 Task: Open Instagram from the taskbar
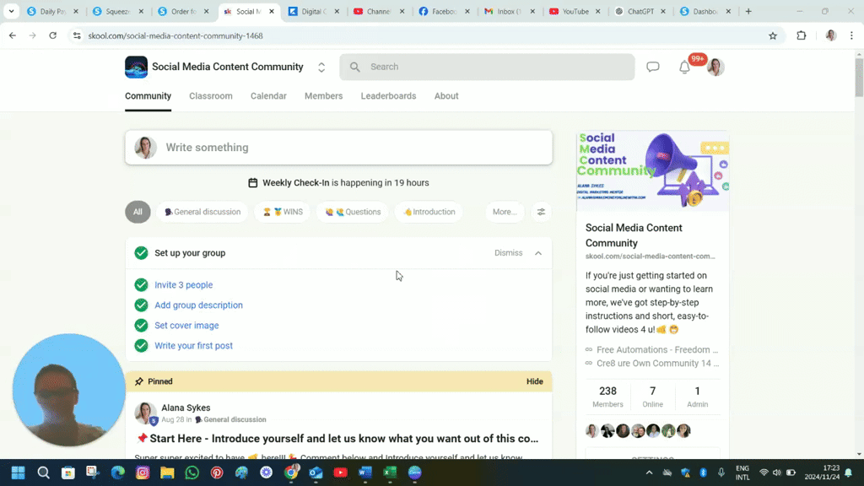[x=142, y=472]
